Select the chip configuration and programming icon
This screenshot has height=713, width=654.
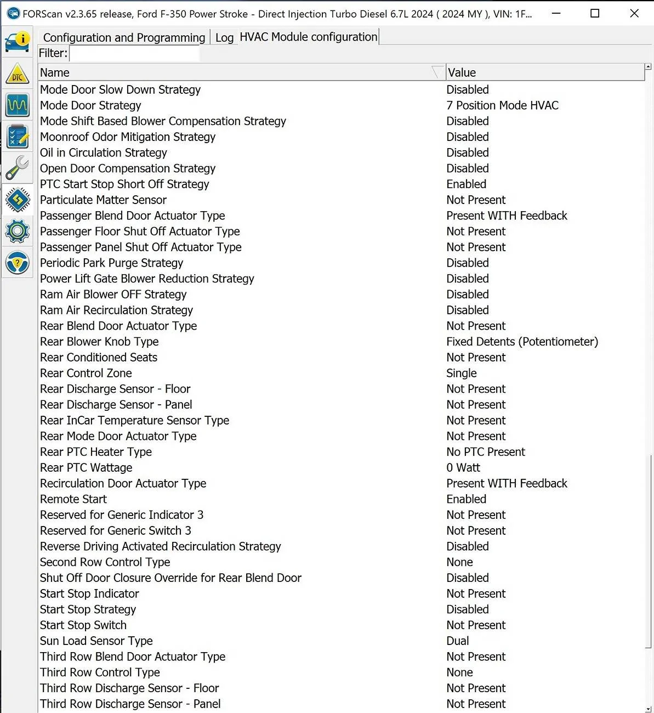coord(18,200)
